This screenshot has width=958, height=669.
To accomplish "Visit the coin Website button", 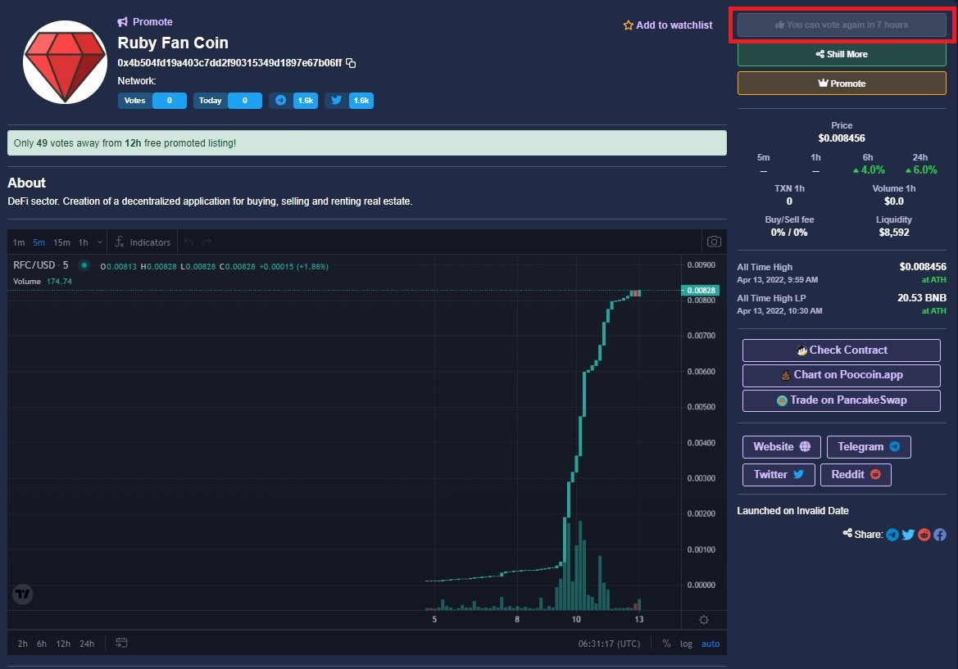I will (782, 447).
